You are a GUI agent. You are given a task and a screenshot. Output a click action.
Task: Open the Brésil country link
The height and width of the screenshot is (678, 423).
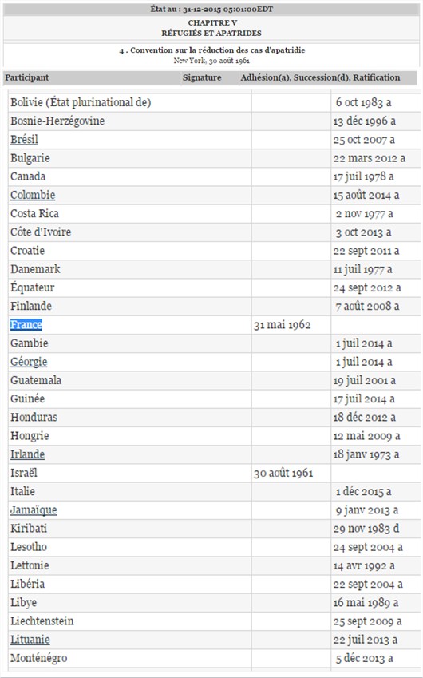click(x=24, y=140)
